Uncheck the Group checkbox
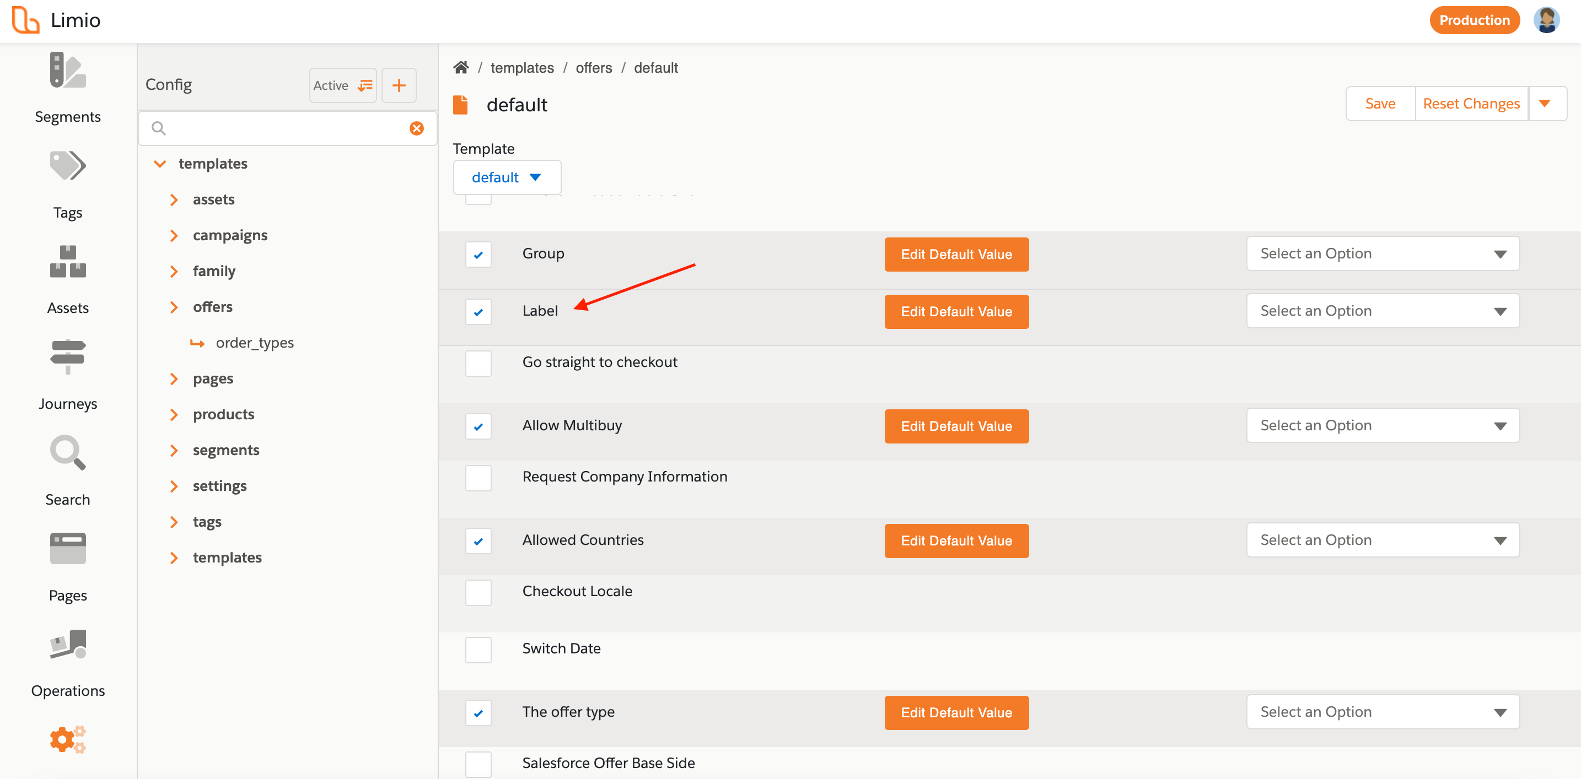This screenshot has width=1581, height=779. (478, 255)
